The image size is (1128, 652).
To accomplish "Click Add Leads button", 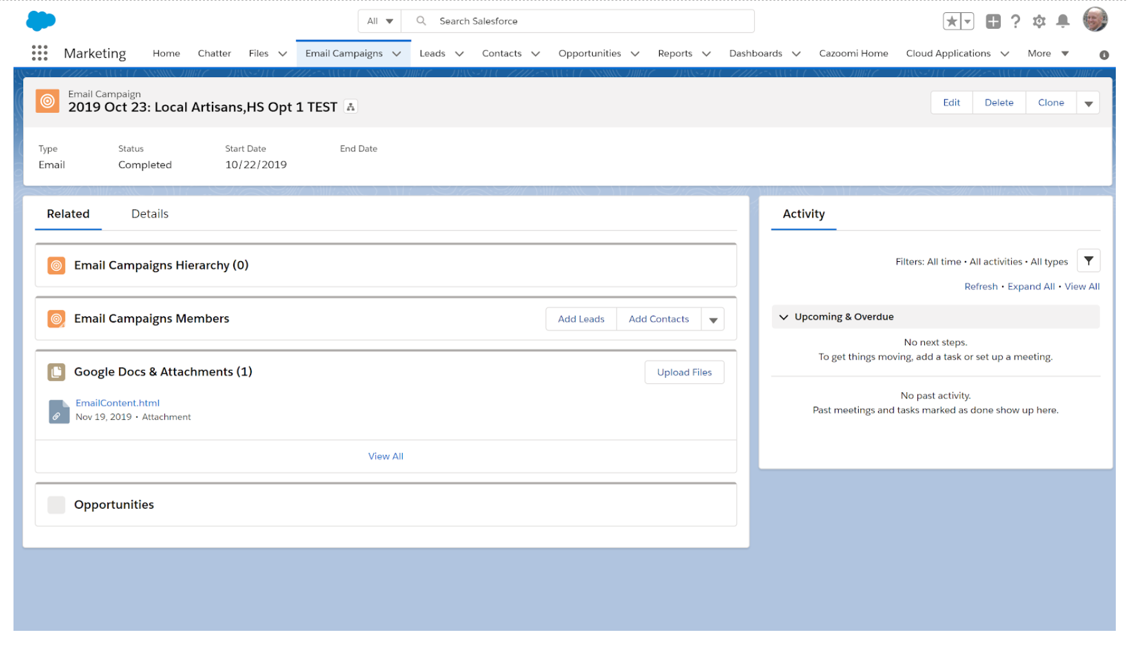I will 581,319.
